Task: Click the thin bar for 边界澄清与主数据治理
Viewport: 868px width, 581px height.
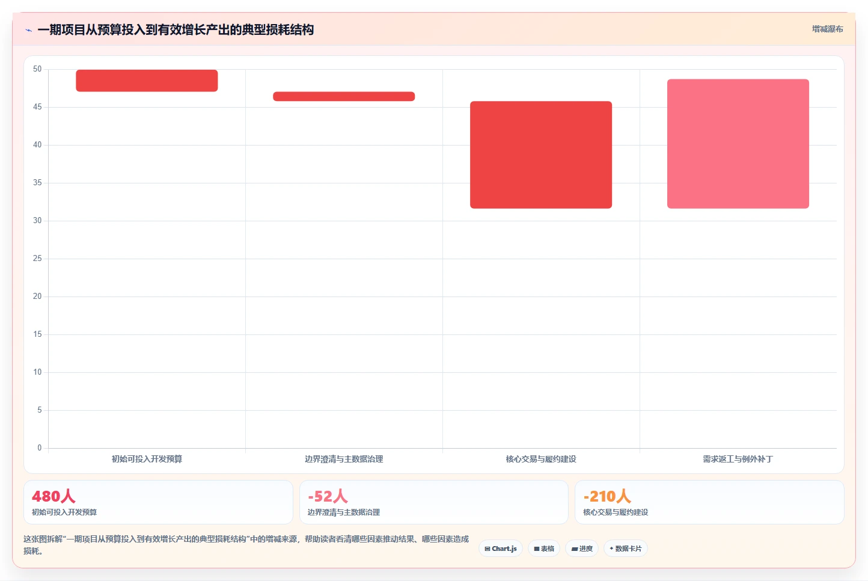Action: 344,96
